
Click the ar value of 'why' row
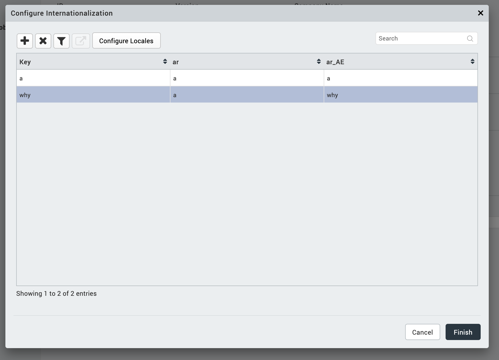[x=247, y=95]
